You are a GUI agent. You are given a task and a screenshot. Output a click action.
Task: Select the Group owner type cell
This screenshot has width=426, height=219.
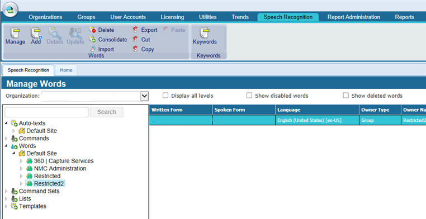[380, 120]
